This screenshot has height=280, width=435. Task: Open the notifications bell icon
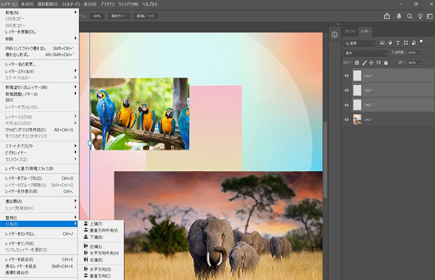pyautogui.click(x=399, y=16)
